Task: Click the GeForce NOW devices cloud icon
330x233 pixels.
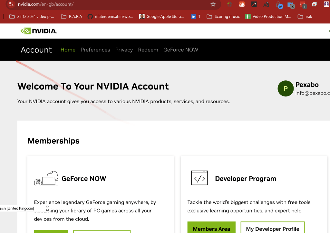Action: tap(46, 178)
